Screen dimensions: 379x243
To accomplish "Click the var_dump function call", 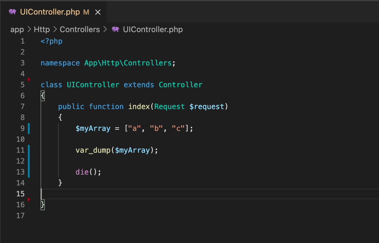I will coord(93,150).
